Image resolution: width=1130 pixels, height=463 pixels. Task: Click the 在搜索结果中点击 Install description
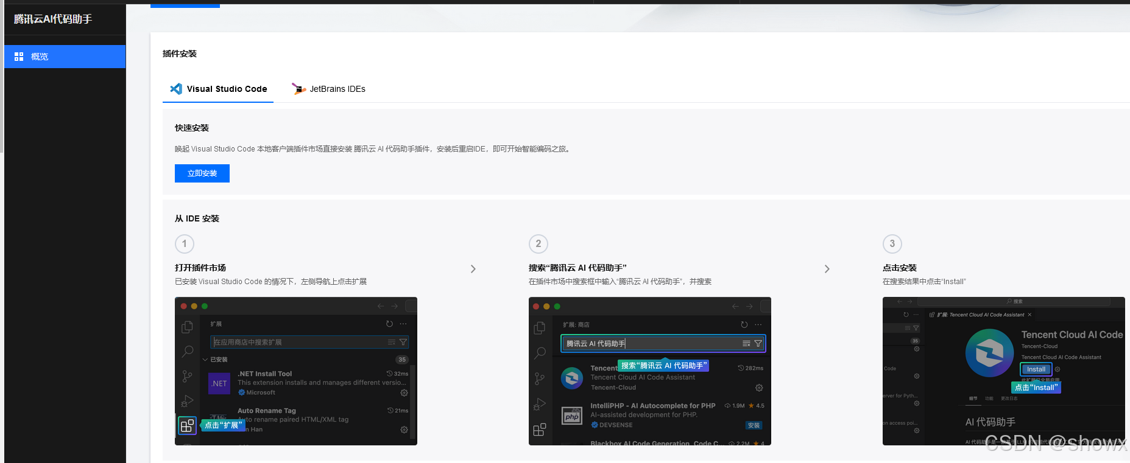click(924, 282)
